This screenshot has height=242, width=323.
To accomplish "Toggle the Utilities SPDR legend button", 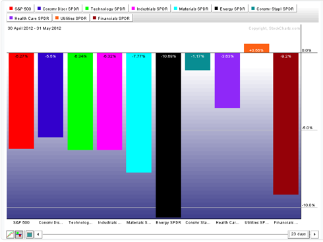I will click(x=71, y=18).
